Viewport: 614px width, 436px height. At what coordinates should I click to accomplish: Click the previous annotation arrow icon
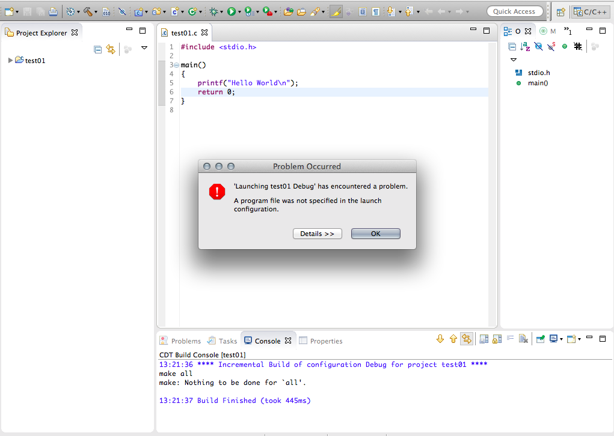pyautogui.click(x=409, y=12)
